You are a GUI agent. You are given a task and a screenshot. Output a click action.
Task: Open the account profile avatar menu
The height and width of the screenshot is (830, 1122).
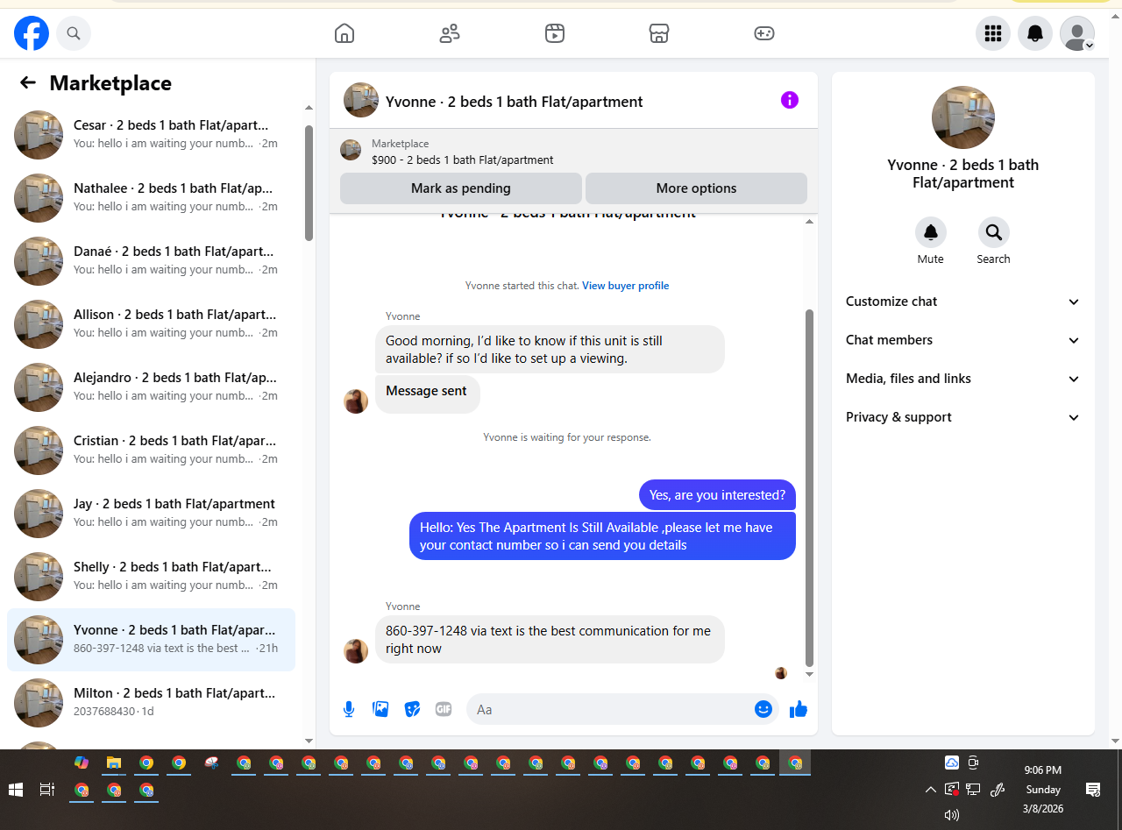tap(1077, 33)
